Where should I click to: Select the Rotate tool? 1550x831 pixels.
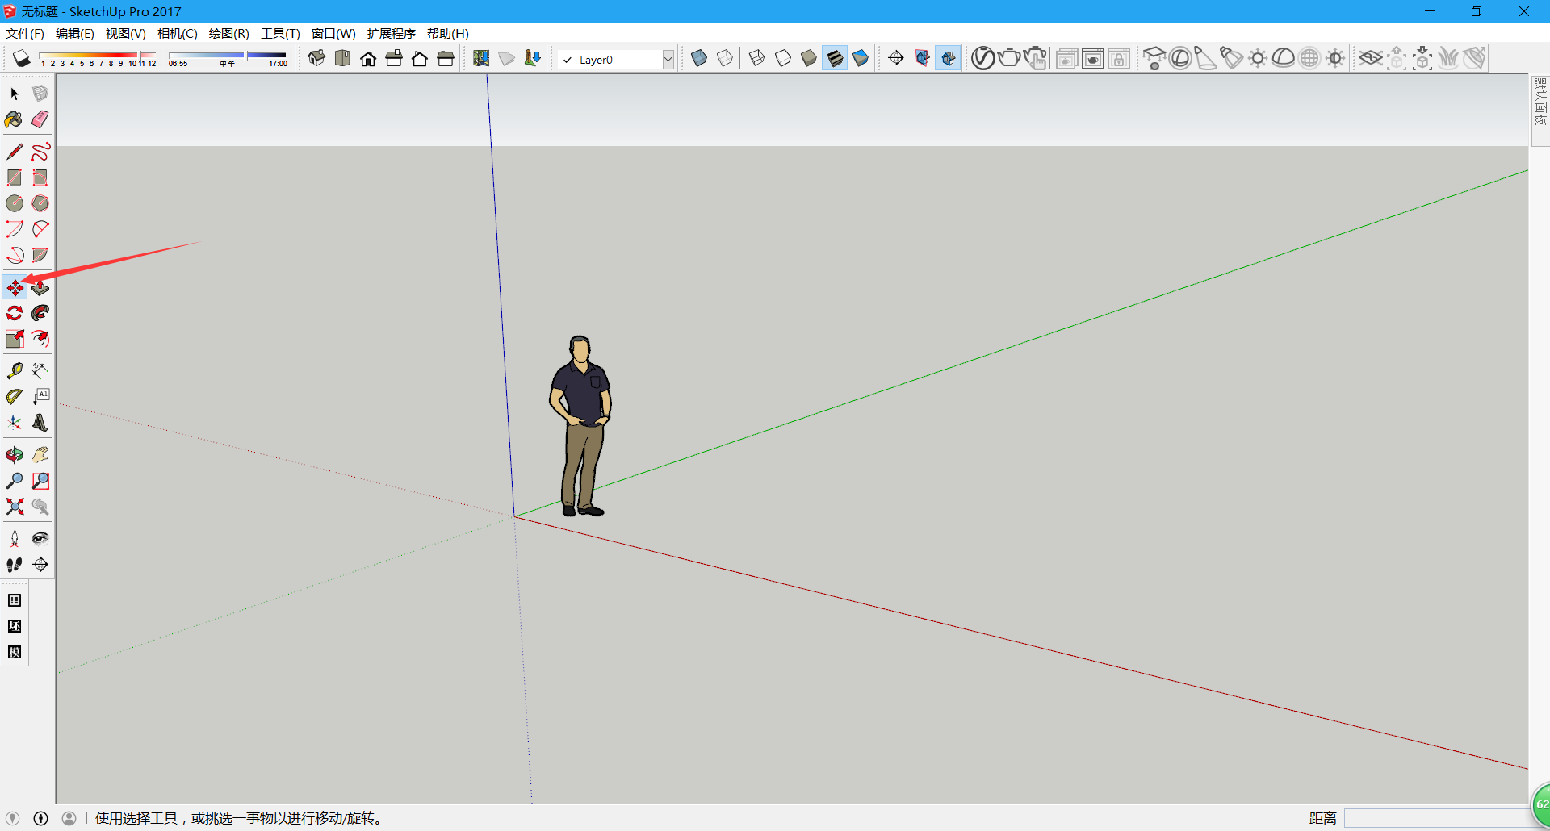15,313
